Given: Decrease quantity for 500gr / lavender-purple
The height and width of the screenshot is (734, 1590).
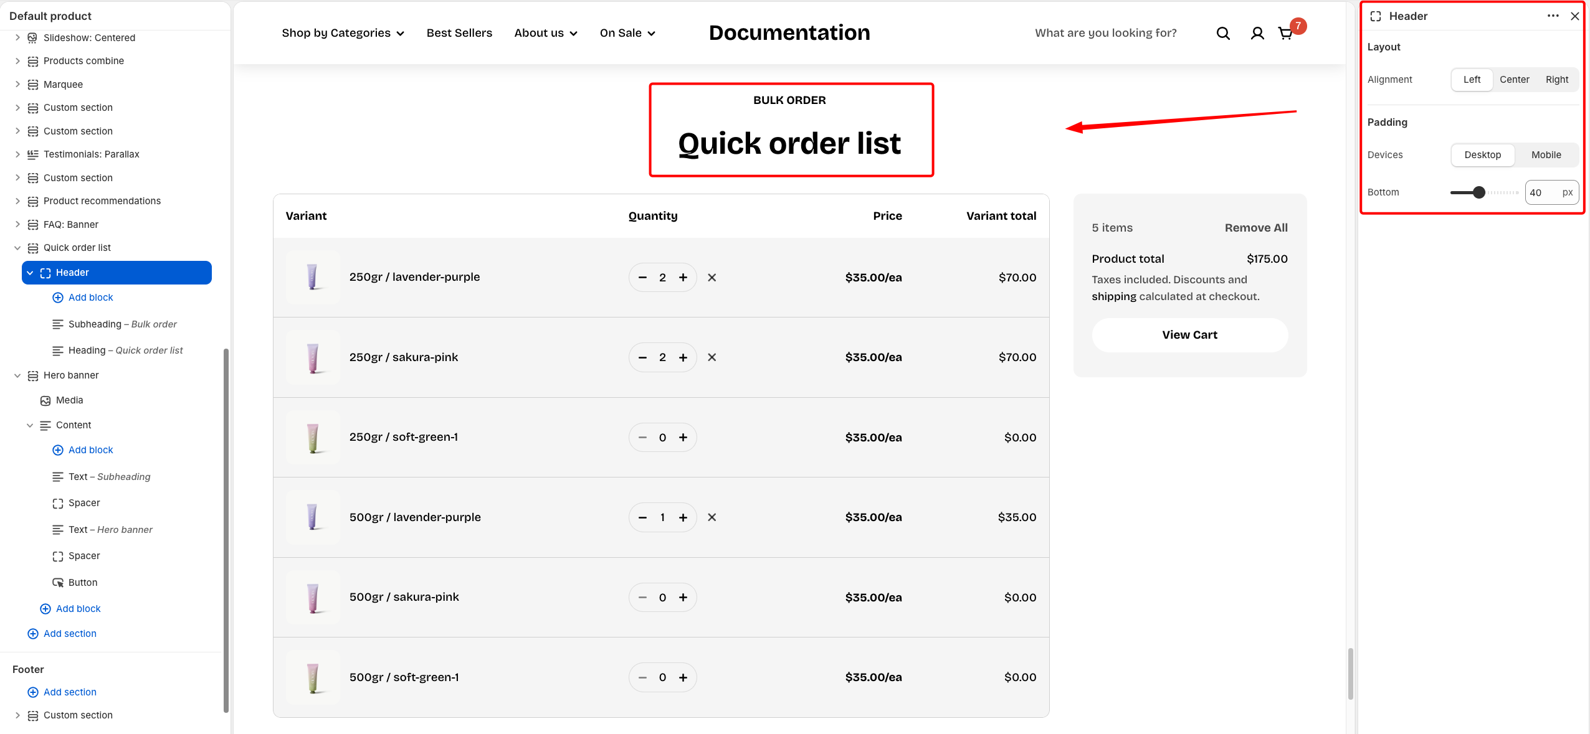Looking at the screenshot, I should click(x=642, y=517).
